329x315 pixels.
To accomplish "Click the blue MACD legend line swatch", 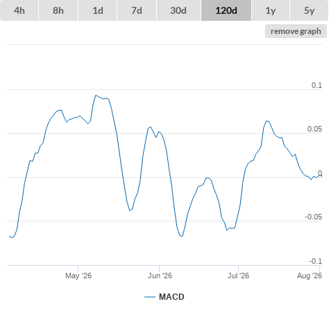I will (x=150, y=297).
